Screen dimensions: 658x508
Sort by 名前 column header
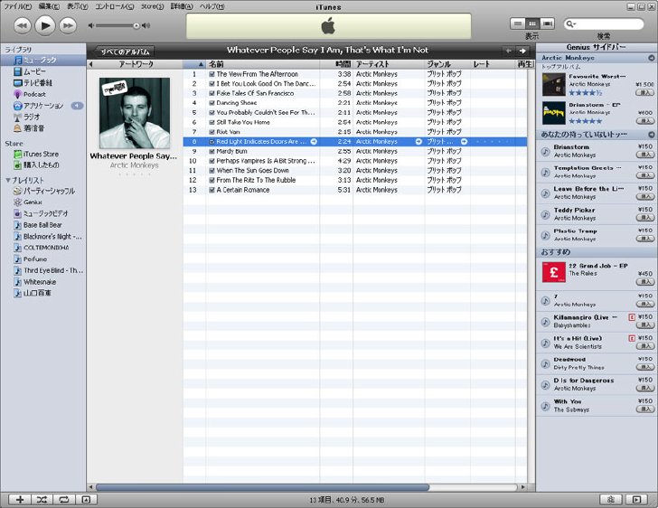(263, 64)
